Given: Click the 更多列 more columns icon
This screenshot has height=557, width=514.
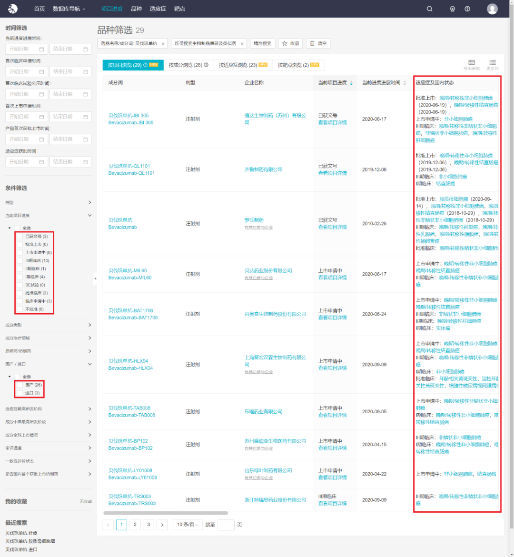Looking at the screenshot, I should click(492, 65).
